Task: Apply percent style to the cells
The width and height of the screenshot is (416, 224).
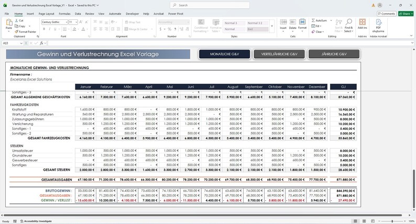Action: 169,29
